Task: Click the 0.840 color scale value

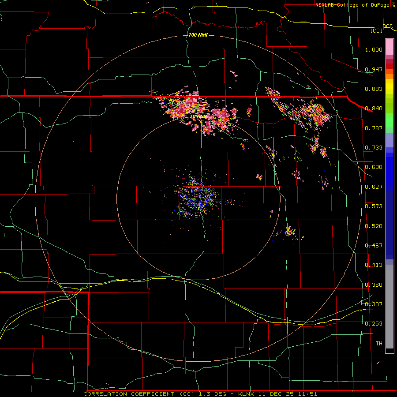Action: tap(374, 108)
